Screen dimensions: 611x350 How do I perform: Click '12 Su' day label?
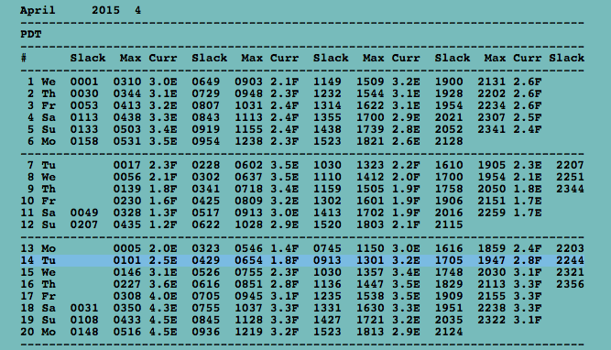coord(38,224)
